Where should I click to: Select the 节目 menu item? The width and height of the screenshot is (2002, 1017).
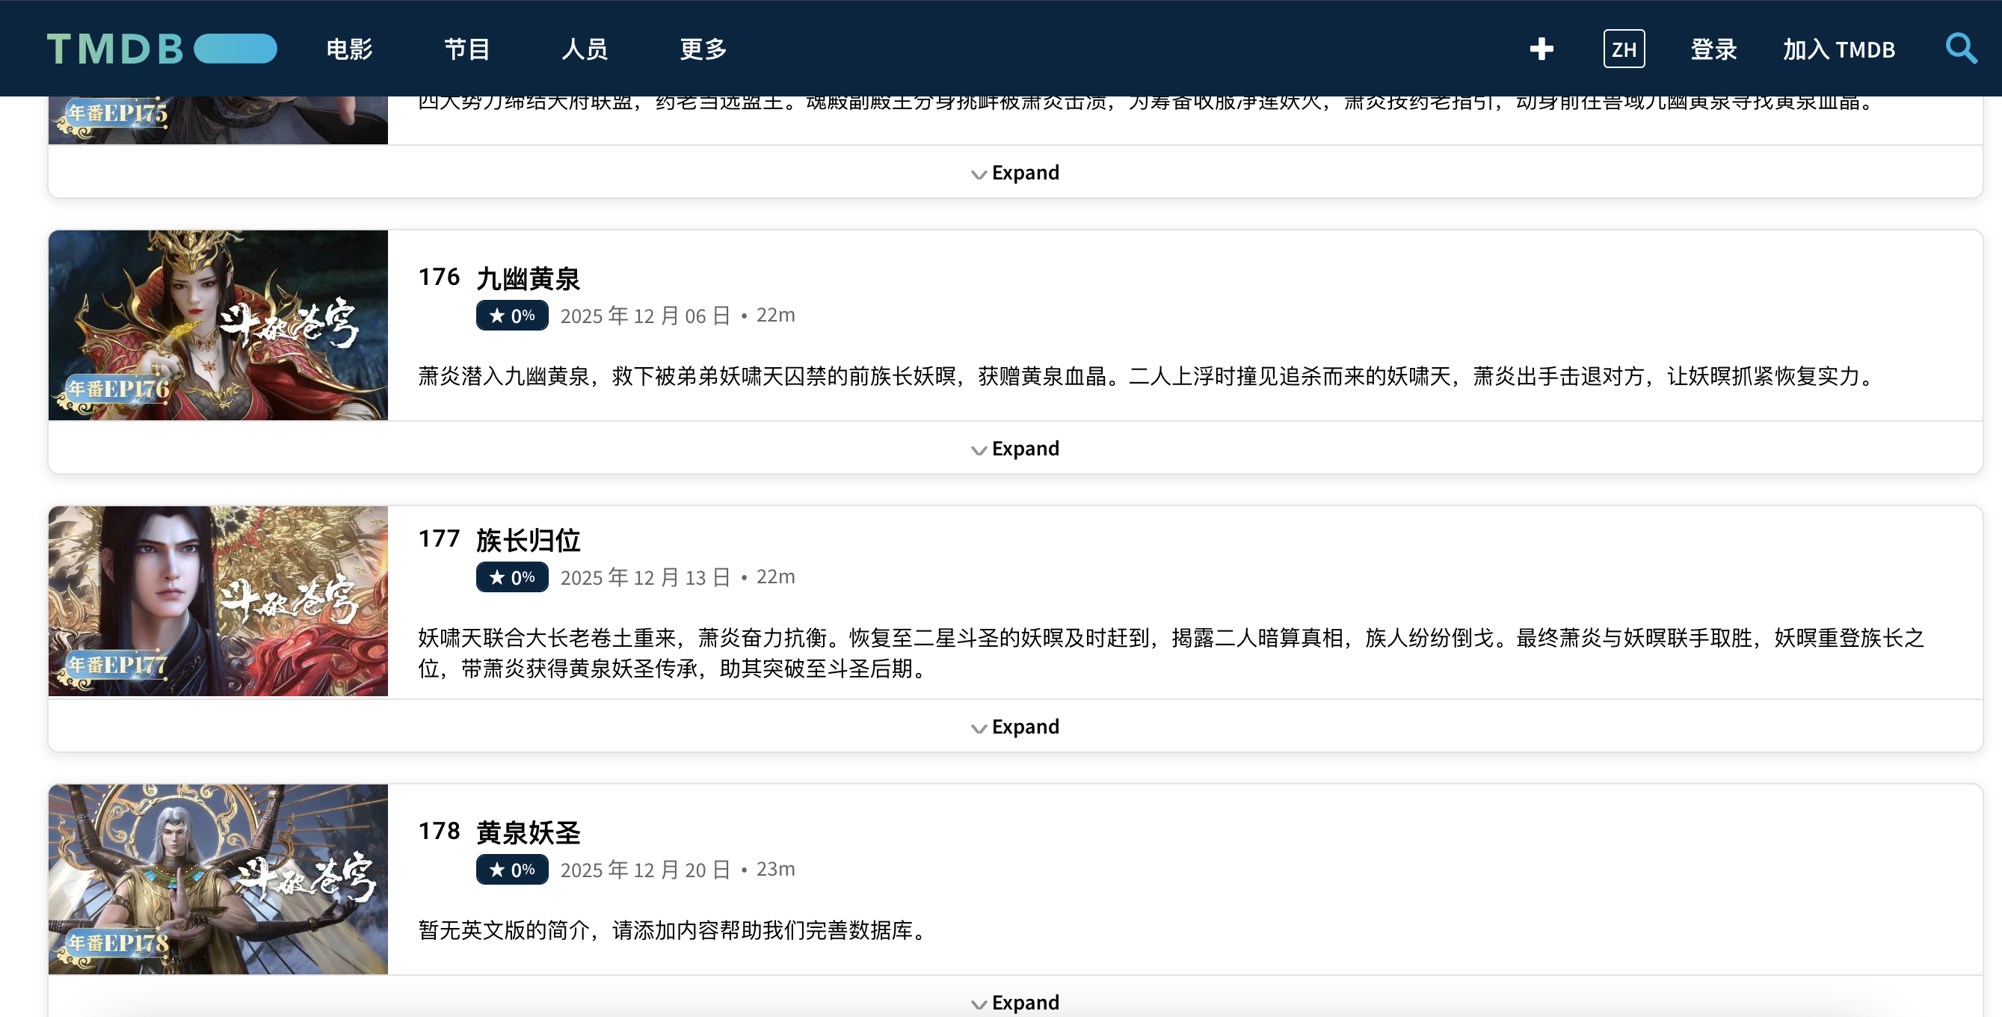click(x=466, y=48)
